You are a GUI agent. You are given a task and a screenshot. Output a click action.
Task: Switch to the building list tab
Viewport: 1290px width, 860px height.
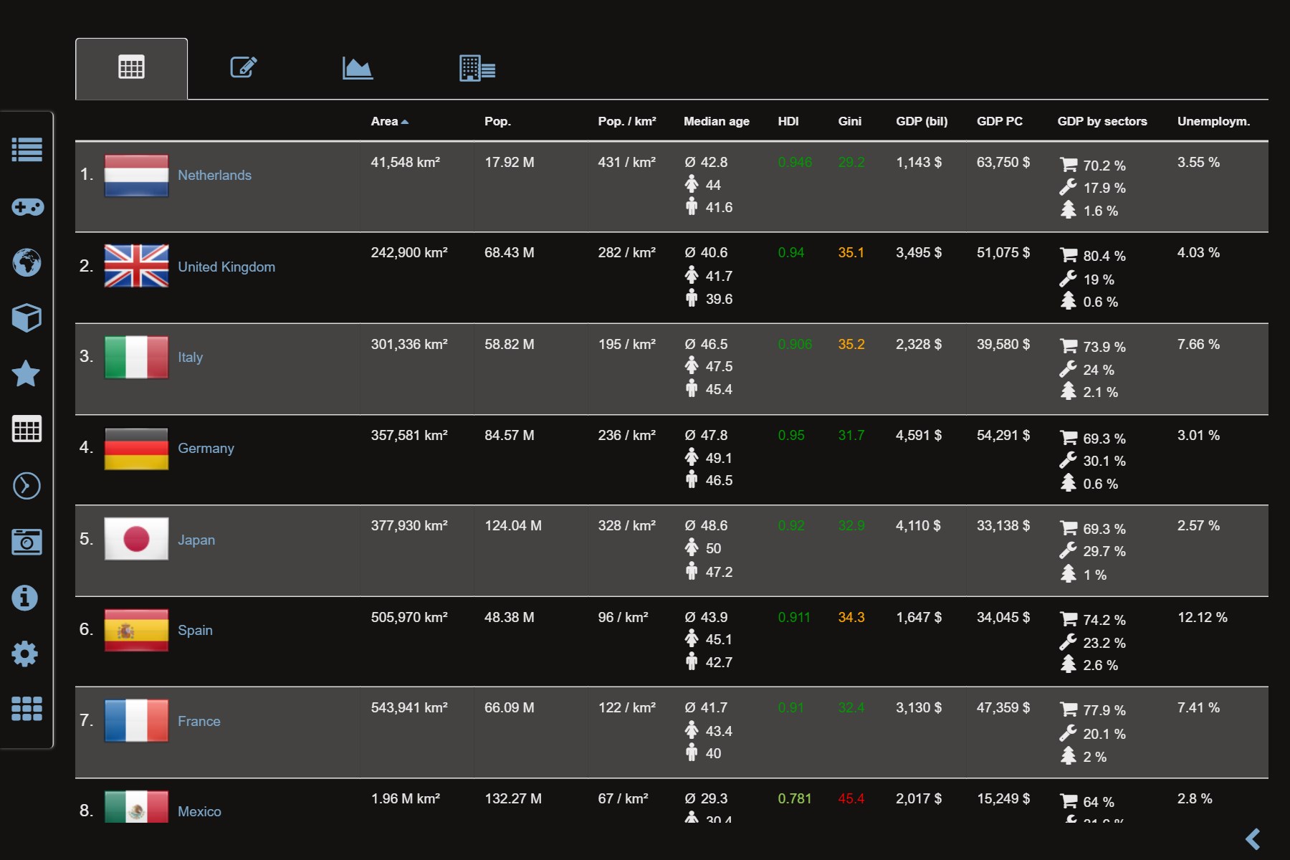[477, 68]
